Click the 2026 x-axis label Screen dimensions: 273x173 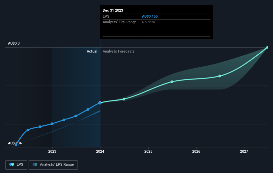(196, 151)
